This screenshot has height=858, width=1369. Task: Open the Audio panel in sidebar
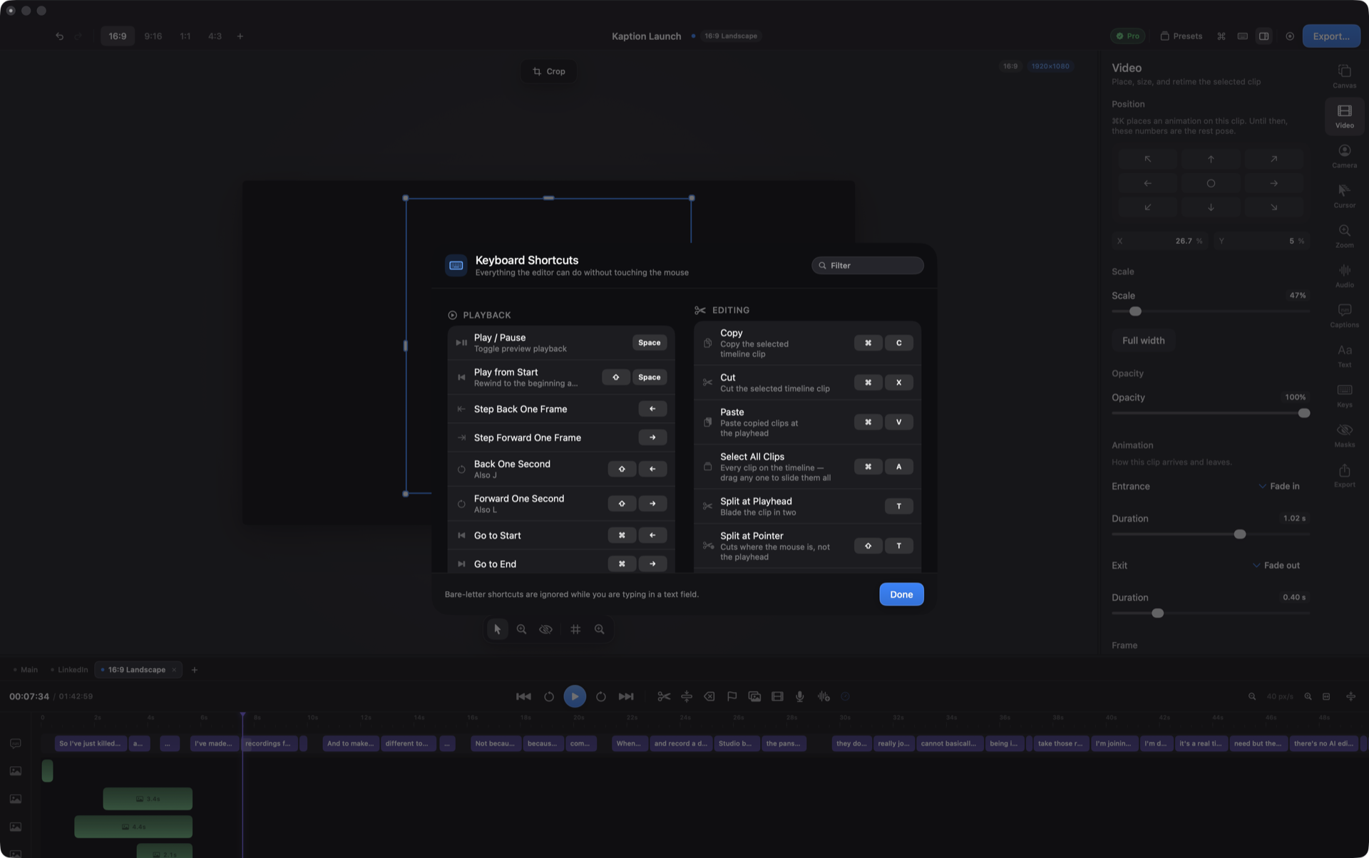1344,276
